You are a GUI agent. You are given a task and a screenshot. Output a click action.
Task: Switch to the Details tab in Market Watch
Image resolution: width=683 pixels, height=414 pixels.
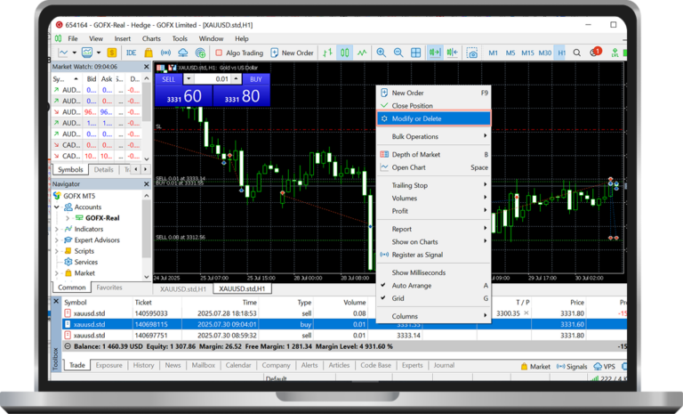[x=104, y=170]
